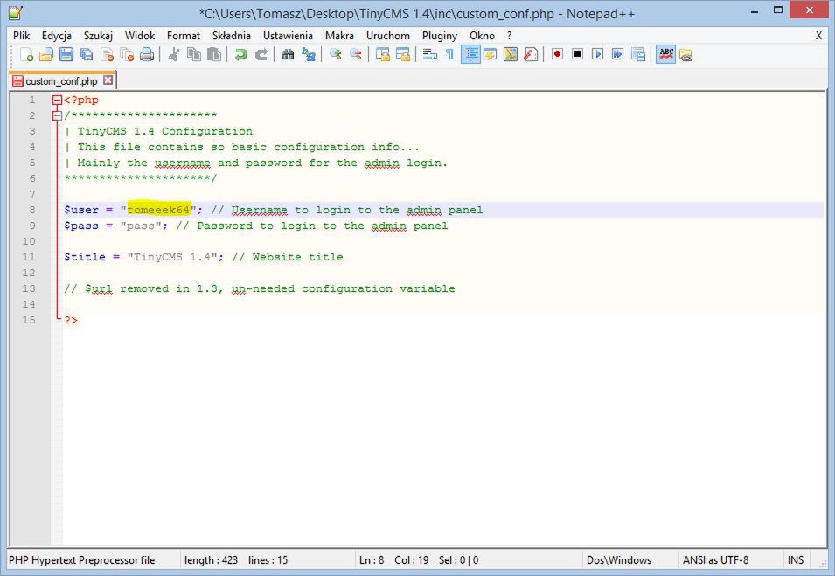This screenshot has width=835, height=576.
Task: Toggle synchronized vertical scrolling icon
Action: (382, 54)
